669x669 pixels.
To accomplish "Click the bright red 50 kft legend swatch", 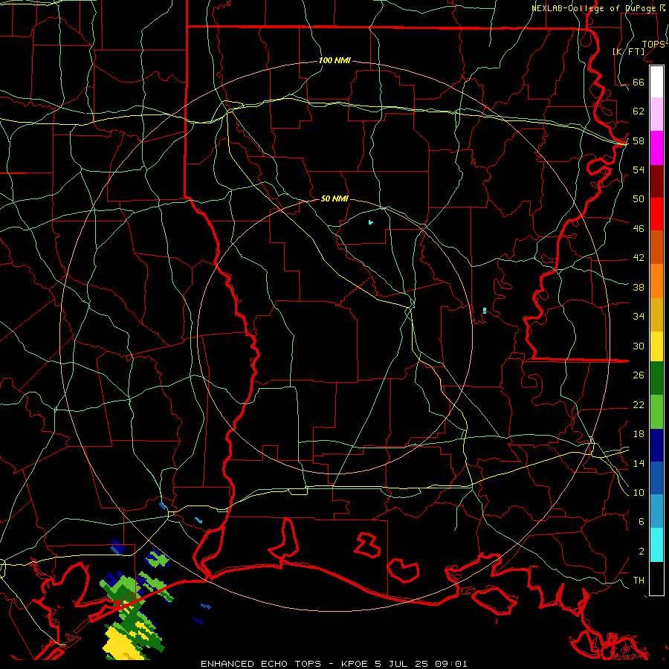I will (656, 215).
